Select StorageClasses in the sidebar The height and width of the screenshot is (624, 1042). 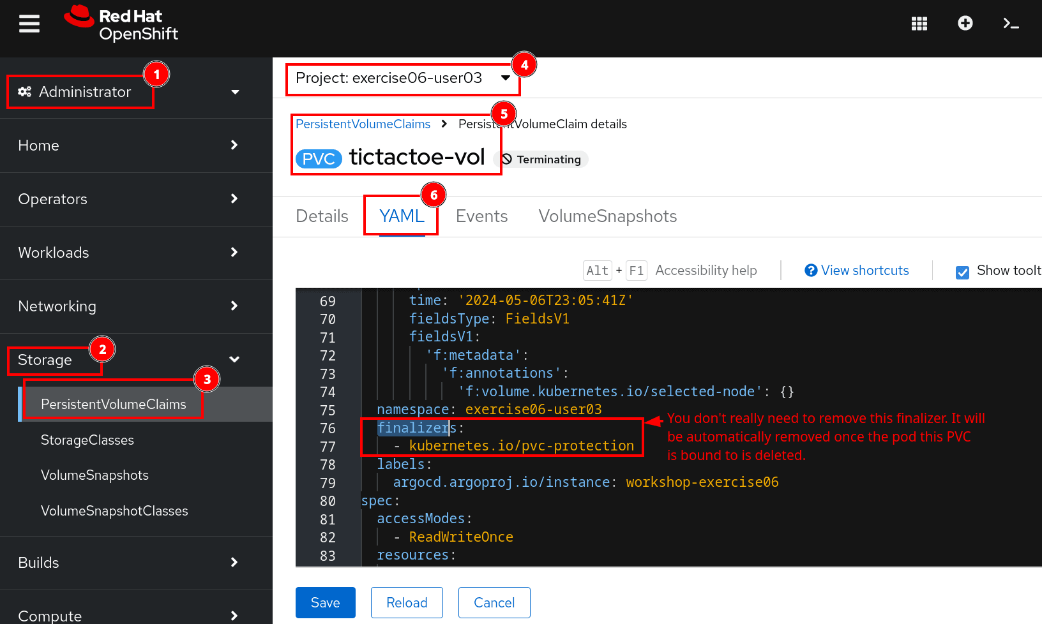click(x=87, y=440)
